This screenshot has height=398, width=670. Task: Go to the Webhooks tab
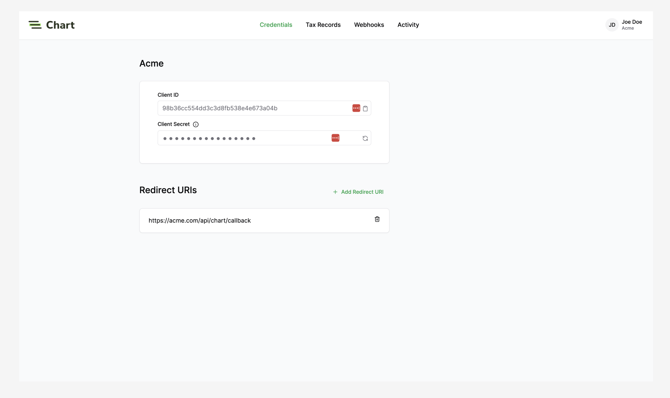coord(369,25)
